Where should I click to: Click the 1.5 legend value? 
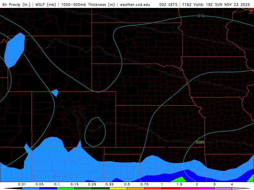[x=179, y=184]
